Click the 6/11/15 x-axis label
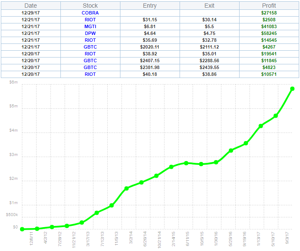Viewport: 300px width, 251px height. pos(188,239)
